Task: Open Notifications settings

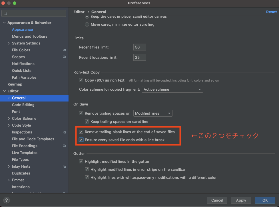Action: pyautogui.click(x=23, y=64)
